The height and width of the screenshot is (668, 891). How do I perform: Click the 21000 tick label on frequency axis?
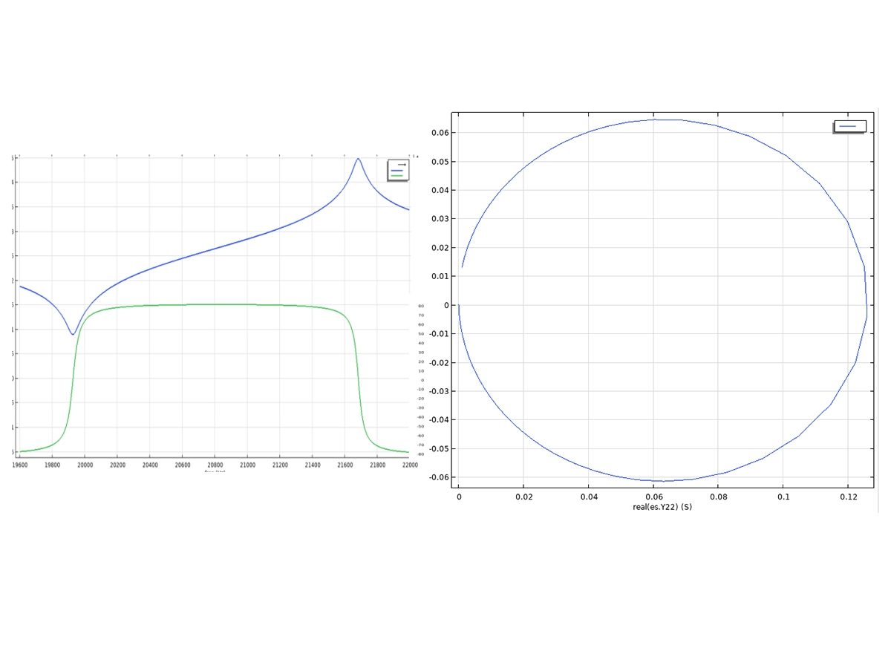point(247,465)
